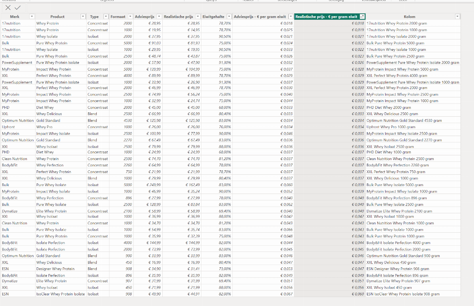Screen dimensions: 474x306
Task: Select the Optimum Nutrition Gold Standard 4530 gram cell
Action: [x=404, y=121]
